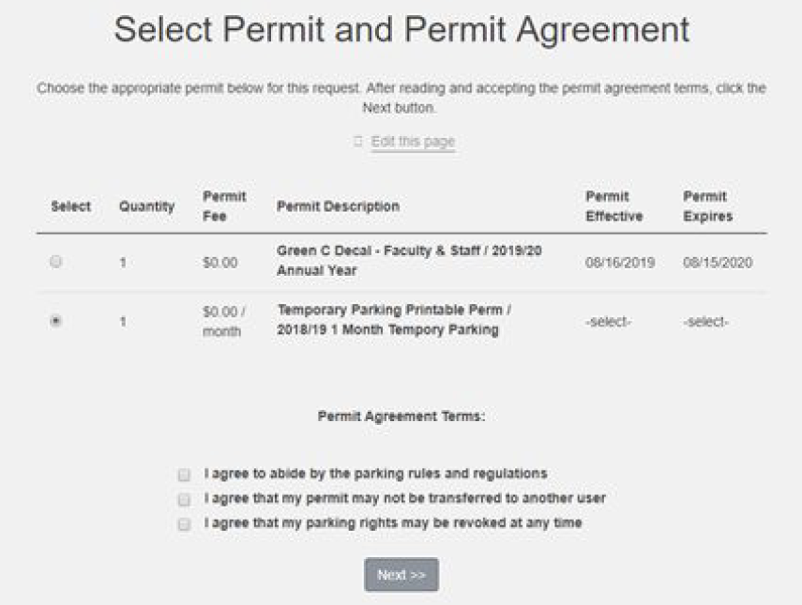Click the Quantity column header
802x605 pixels.
(x=146, y=206)
